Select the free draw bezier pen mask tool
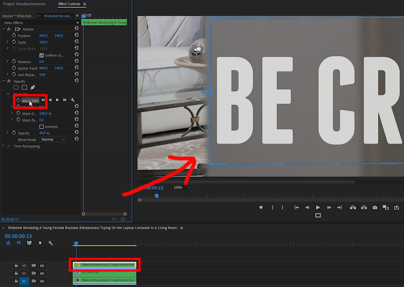 pyautogui.click(x=33, y=88)
